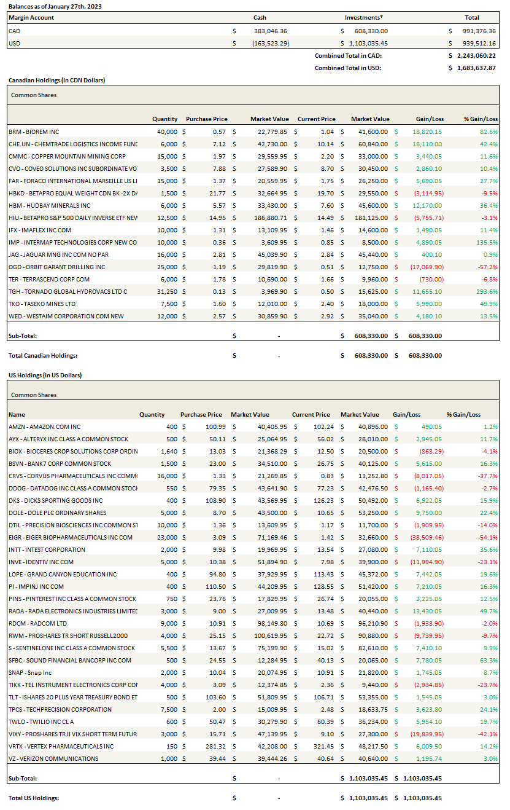510x810 pixels.
Task: Select the AMZN - AMAZON.COM INC holding
Action: coord(45,427)
